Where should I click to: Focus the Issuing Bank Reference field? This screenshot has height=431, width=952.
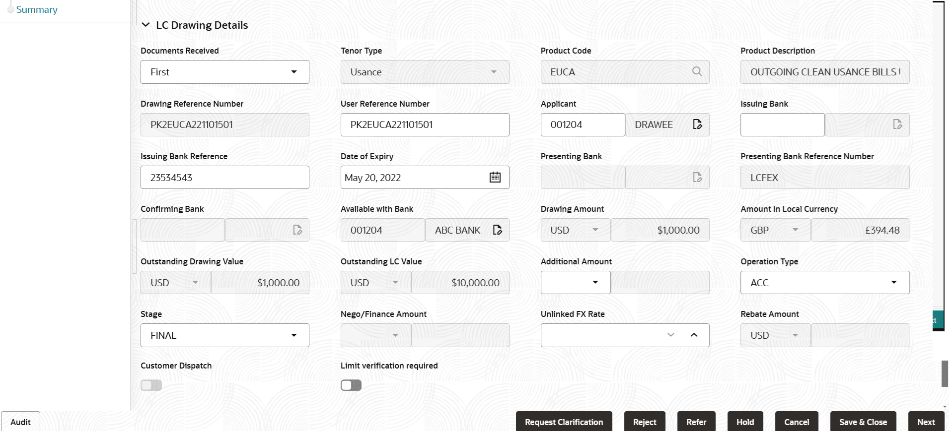coord(225,177)
